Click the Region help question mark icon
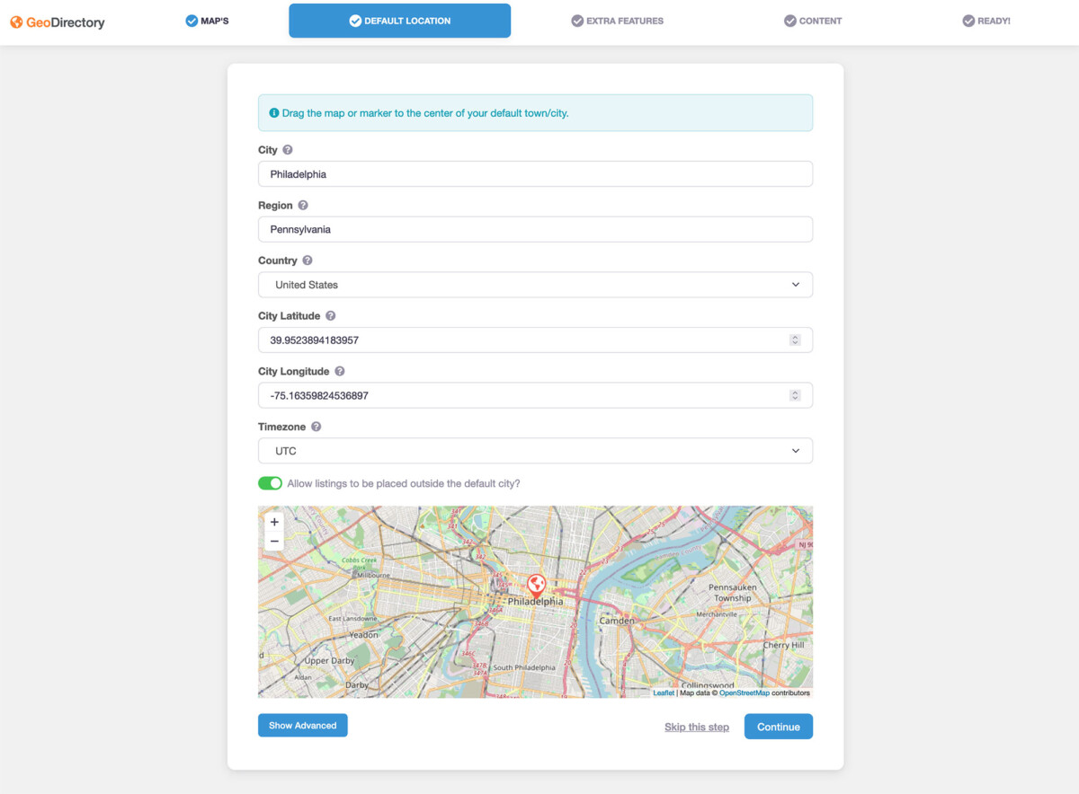The width and height of the screenshot is (1079, 794). pyautogui.click(x=302, y=205)
